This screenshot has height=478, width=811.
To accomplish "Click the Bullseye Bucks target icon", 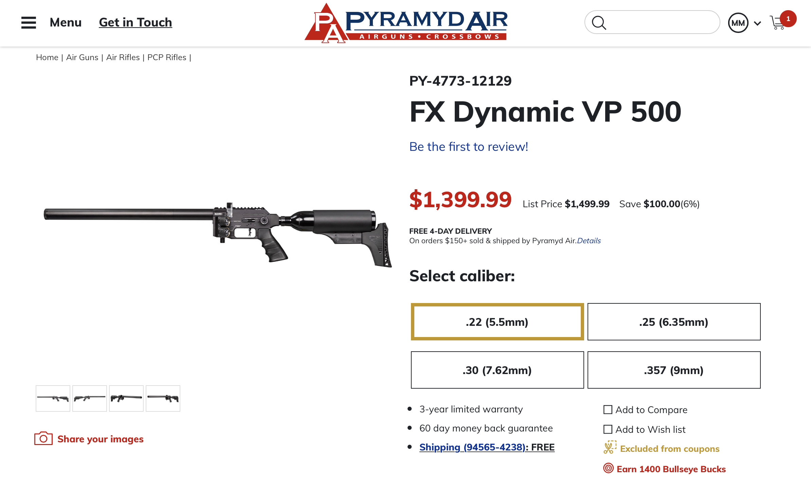I will 608,468.
